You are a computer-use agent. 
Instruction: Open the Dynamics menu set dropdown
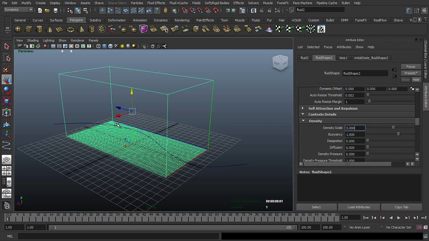coord(18,10)
